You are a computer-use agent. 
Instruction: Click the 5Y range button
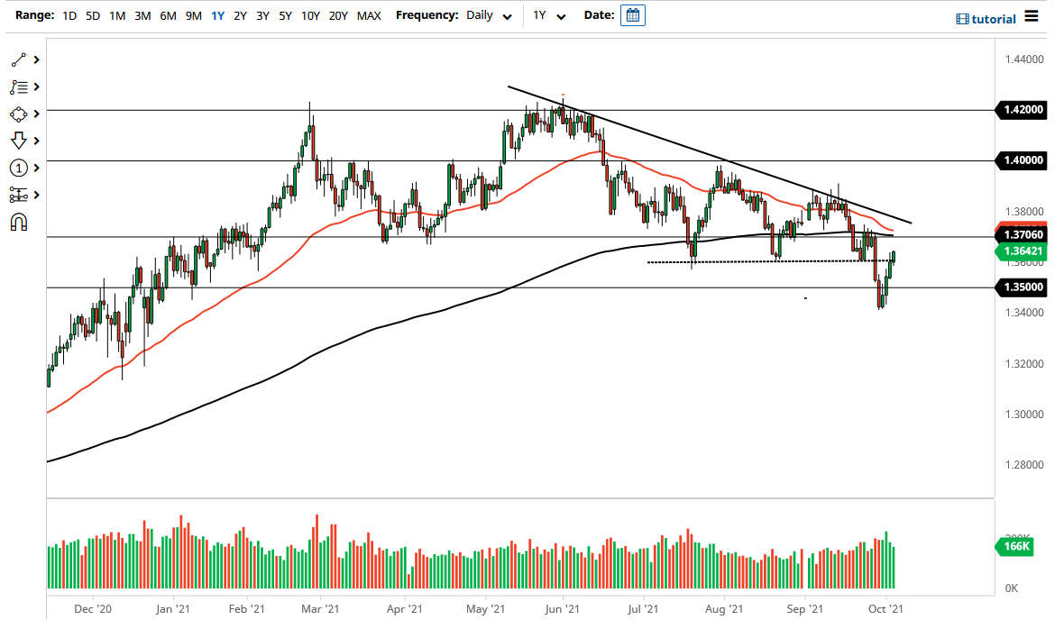[x=284, y=15]
